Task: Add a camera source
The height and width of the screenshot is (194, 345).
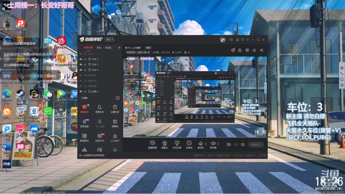Action: (x=165, y=145)
